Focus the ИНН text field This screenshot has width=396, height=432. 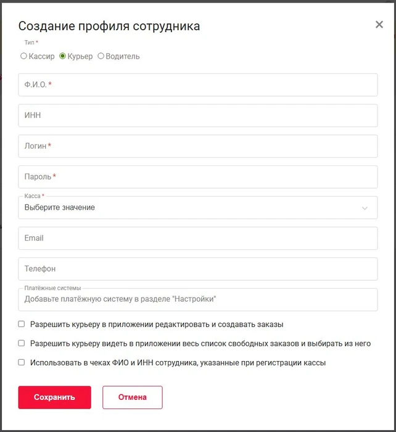[197, 115]
